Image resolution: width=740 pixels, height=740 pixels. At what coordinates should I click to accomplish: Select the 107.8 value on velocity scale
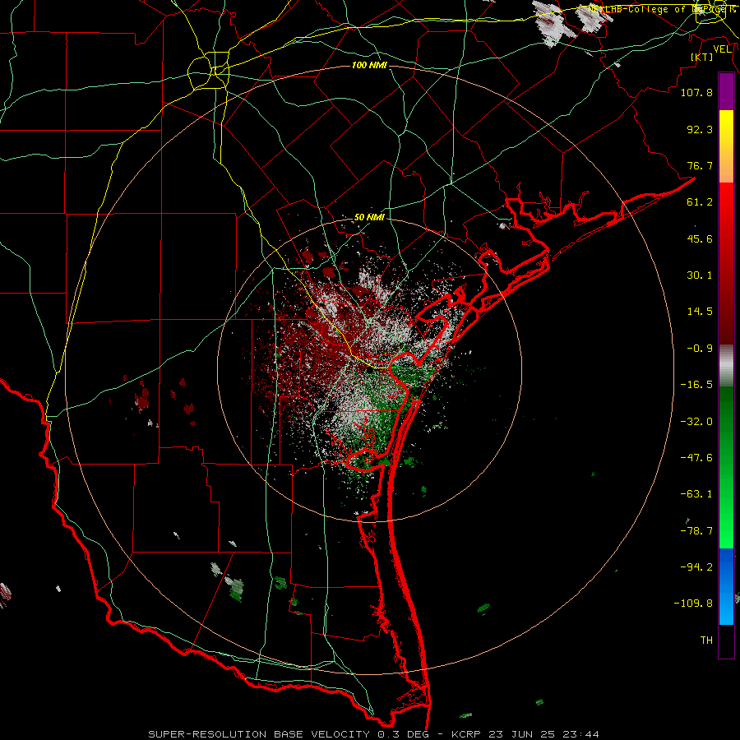pos(696,92)
